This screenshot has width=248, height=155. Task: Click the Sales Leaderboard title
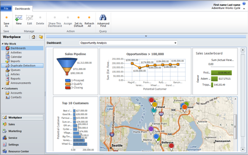pos(209,53)
